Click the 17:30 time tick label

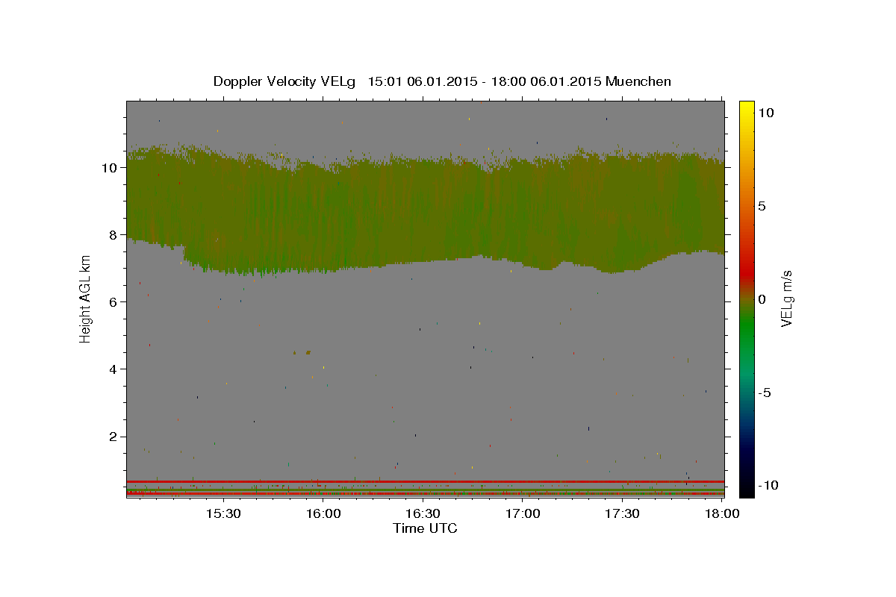click(622, 513)
